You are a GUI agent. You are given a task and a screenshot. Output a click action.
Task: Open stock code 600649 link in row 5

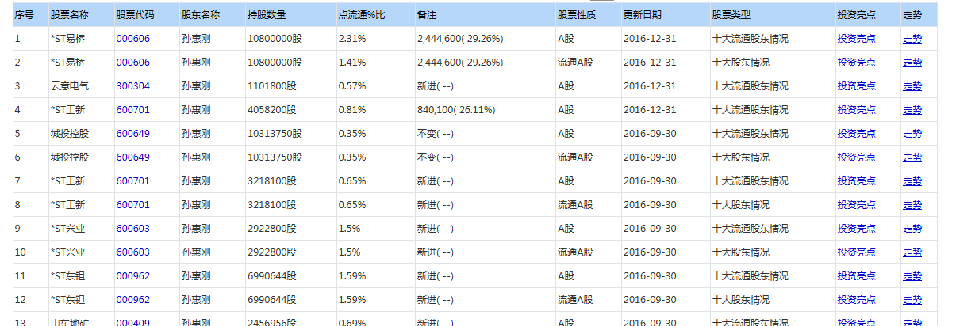coord(132,133)
